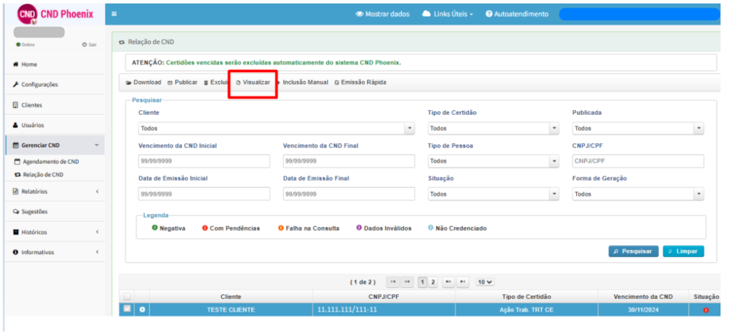Expand the Situação dropdown

[494, 194]
